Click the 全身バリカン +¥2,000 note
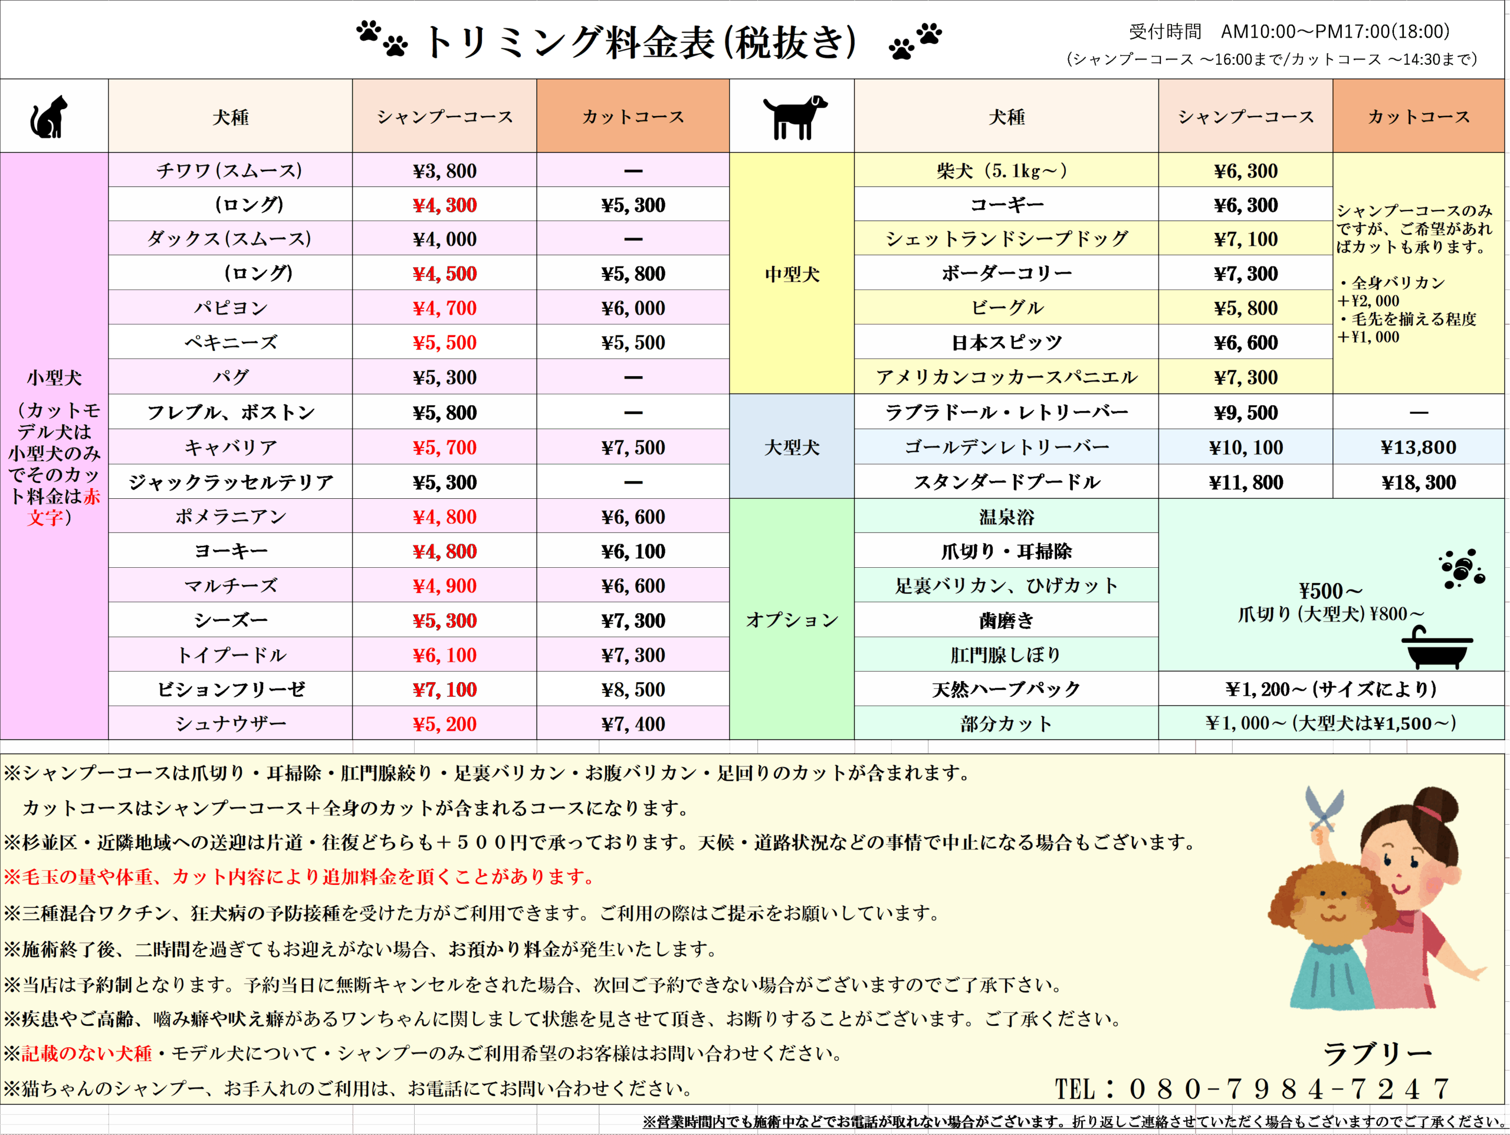The height and width of the screenshot is (1135, 1510). 1390,291
